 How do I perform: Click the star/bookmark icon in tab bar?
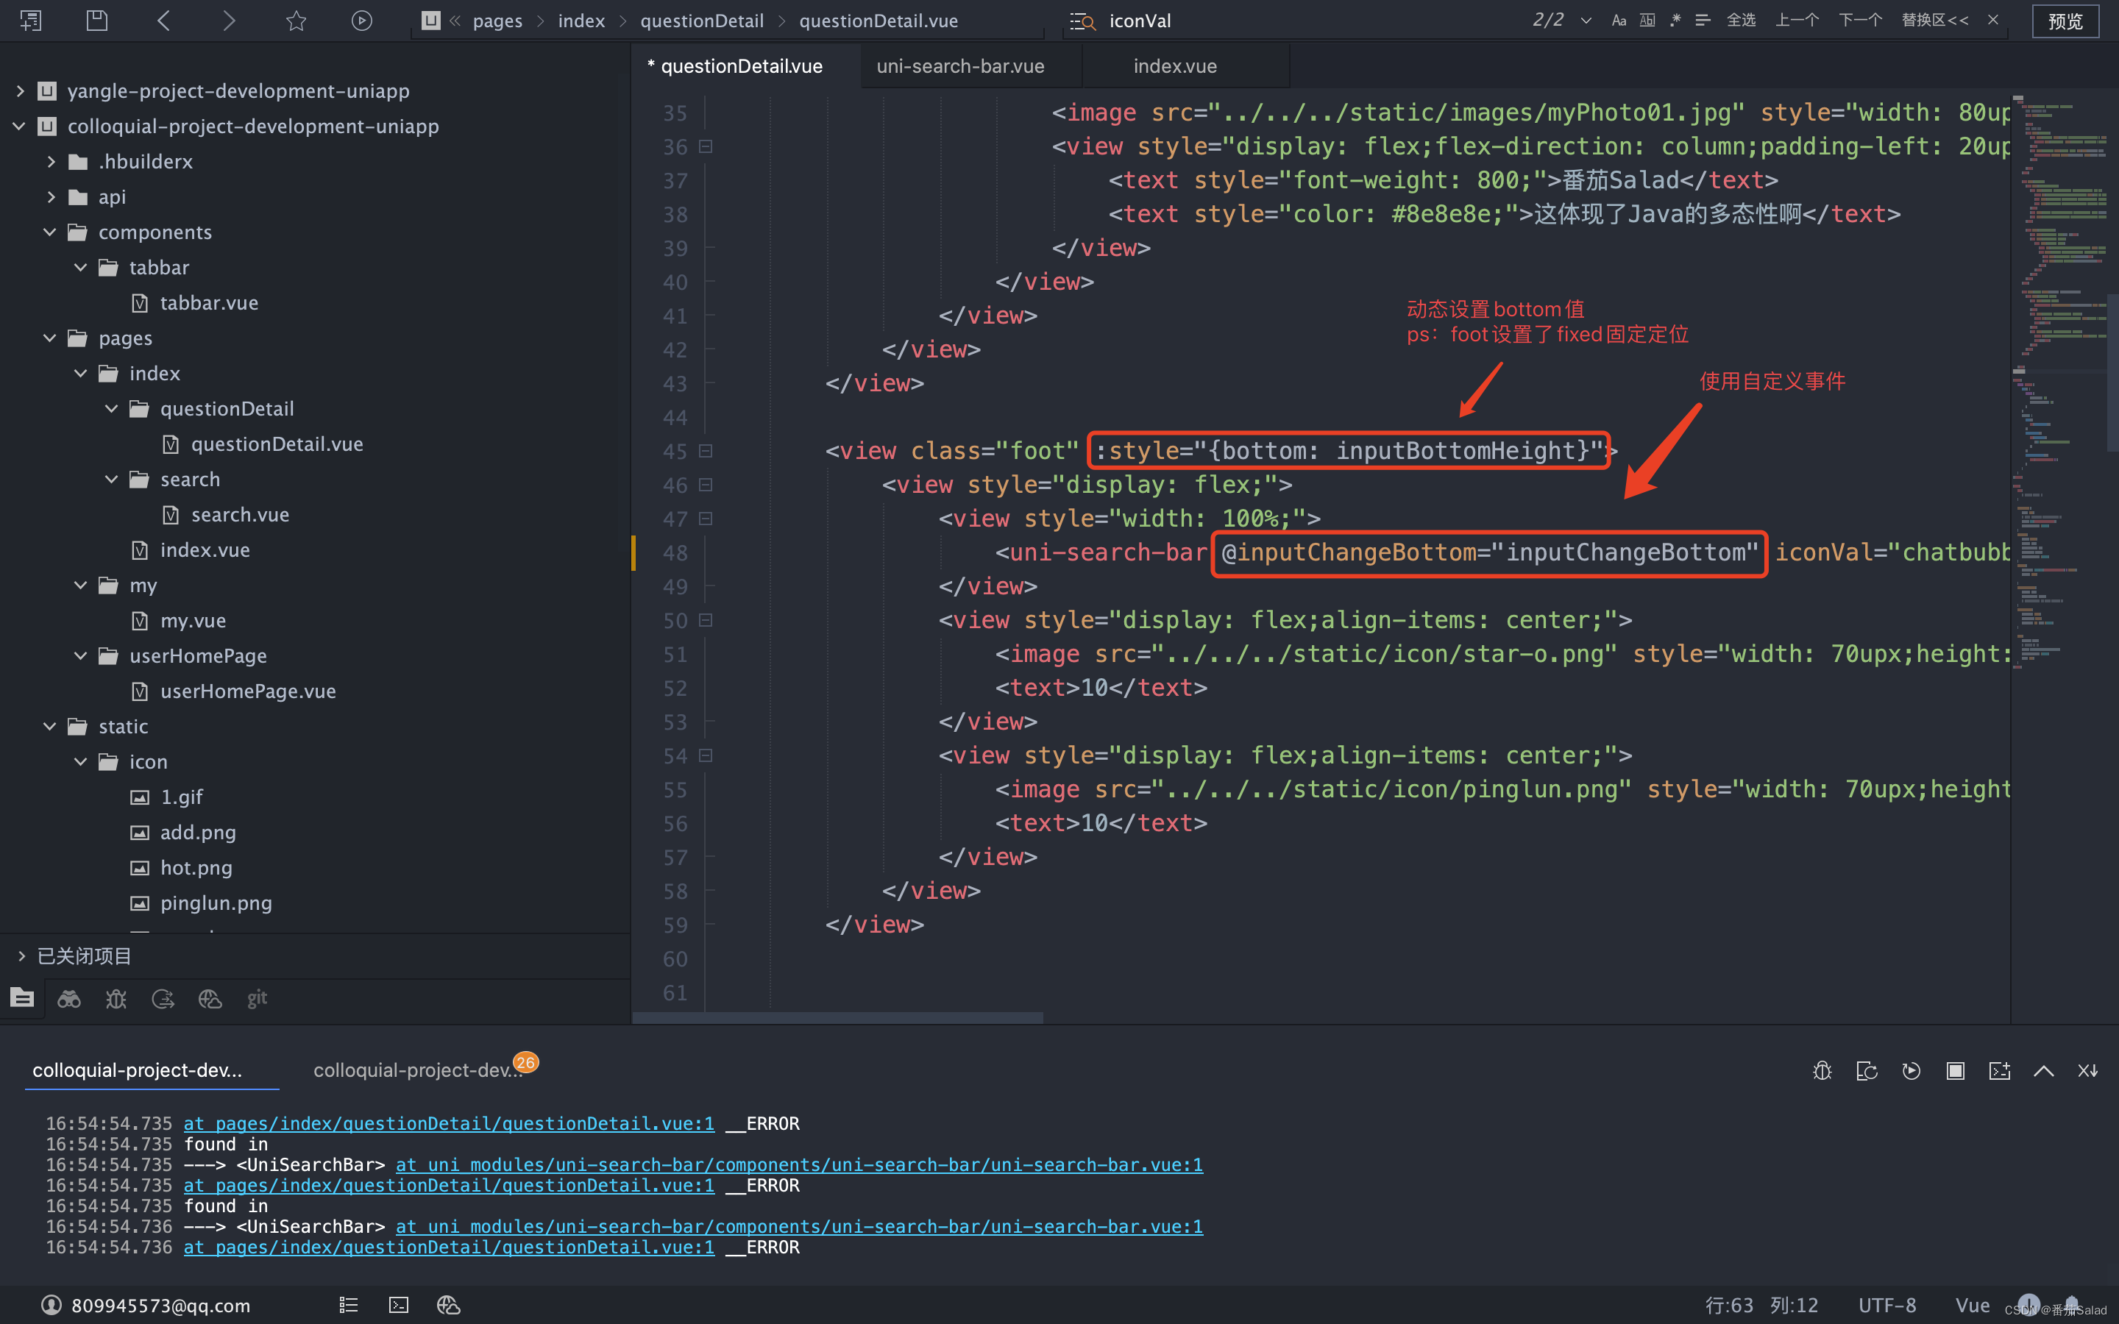pos(296,20)
